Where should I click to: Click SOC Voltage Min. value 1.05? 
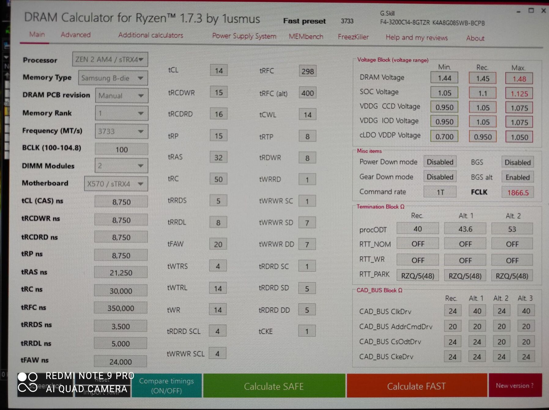444,93
